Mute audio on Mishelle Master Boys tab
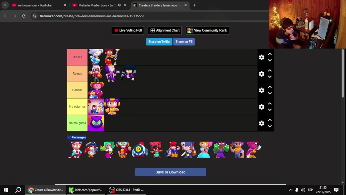 [x=119, y=5]
